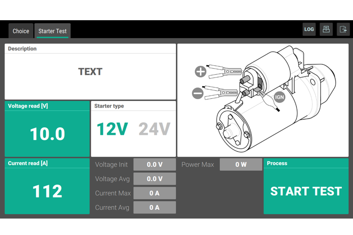Open the LOG viewer
This screenshot has width=353, height=235.
[x=309, y=29]
